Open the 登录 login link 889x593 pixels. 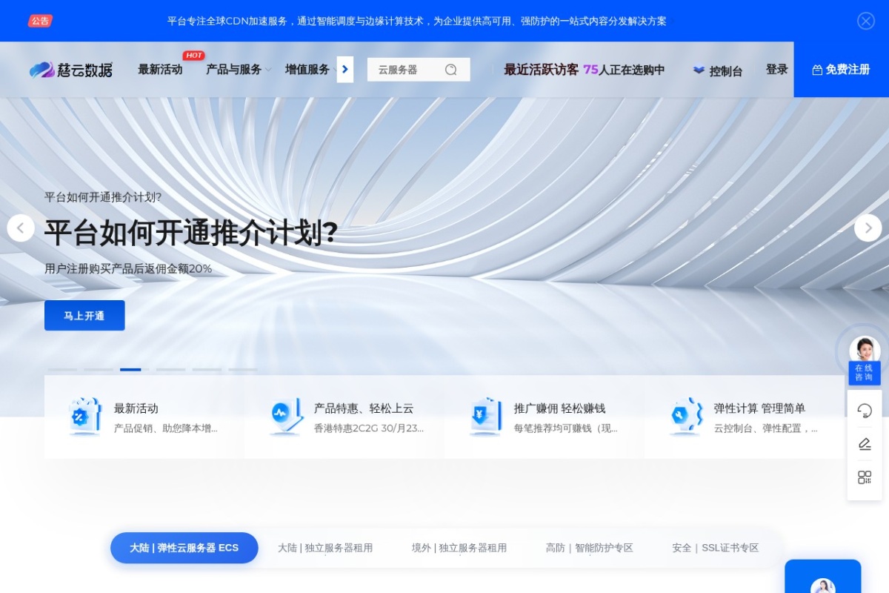point(776,69)
